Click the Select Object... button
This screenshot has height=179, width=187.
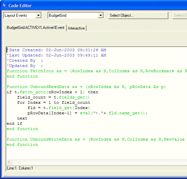tap(138, 15)
